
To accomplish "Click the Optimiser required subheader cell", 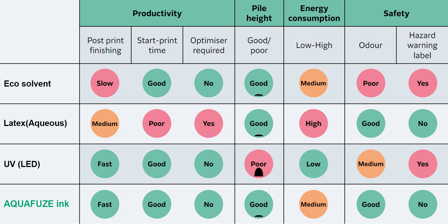I will (209, 45).
